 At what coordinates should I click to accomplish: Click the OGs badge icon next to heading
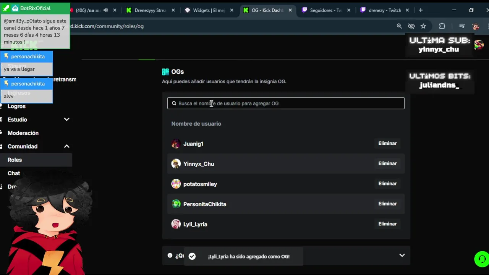tap(165, 72)
